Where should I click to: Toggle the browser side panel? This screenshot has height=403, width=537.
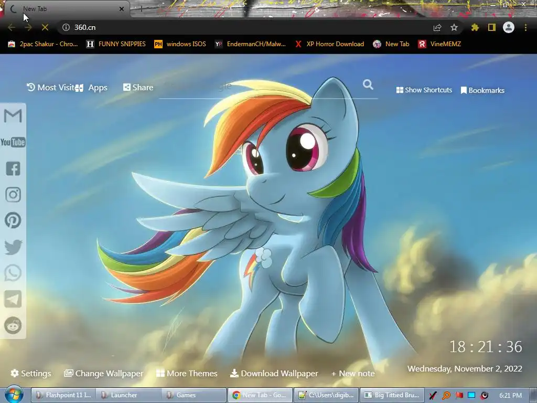click(x=492, y=27)
